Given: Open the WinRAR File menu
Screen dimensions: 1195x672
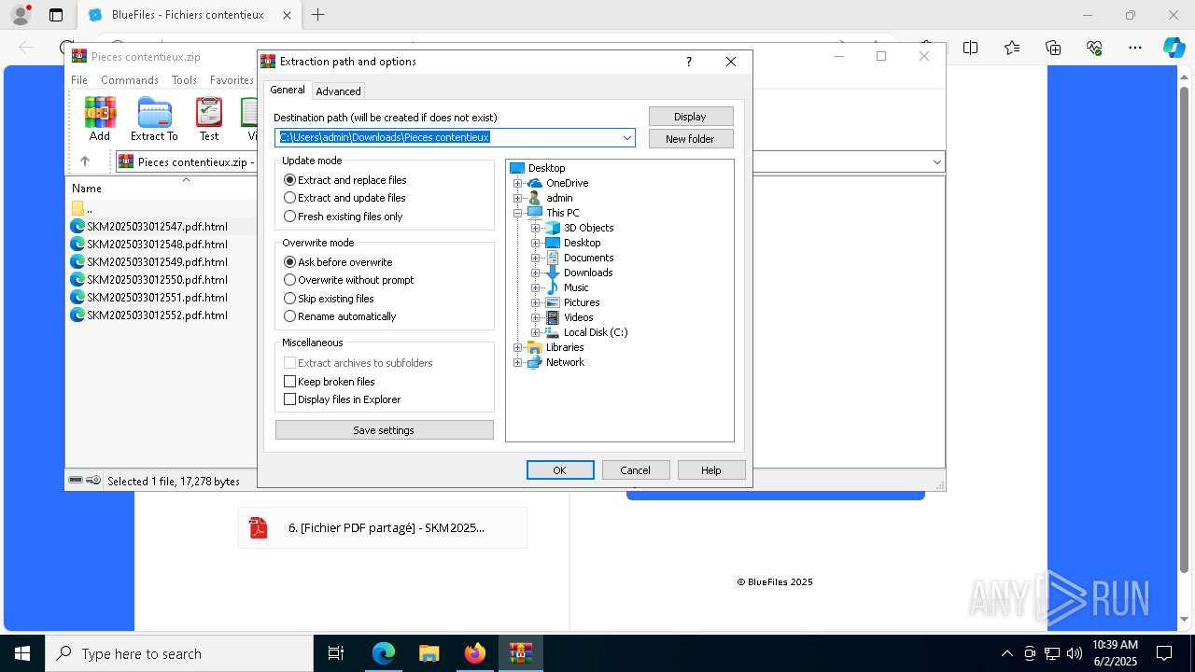Looking at the screenshot, I should [79, 80].
